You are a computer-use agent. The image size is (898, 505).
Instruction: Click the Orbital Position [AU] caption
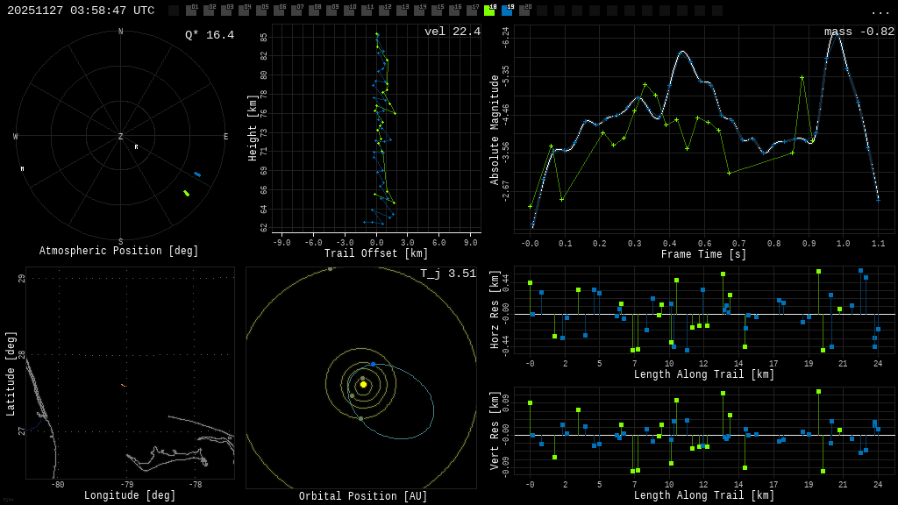tap(363, 496)
